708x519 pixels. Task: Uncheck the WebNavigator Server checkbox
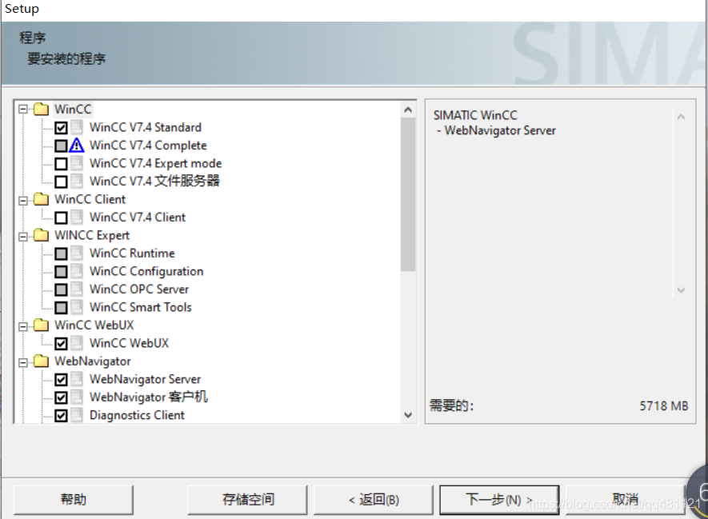pos(62,379)
